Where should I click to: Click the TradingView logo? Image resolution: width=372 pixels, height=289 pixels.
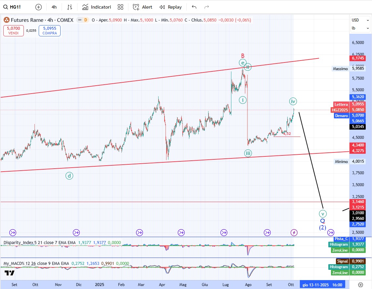coord(10,273)
